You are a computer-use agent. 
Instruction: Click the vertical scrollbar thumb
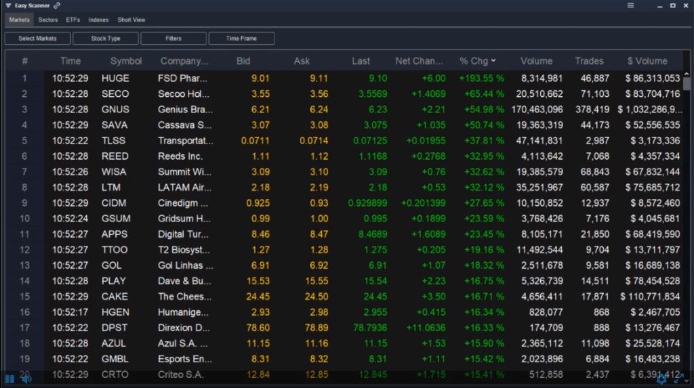[687, 84]
